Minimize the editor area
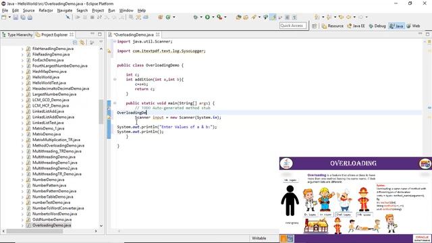Viewport: 432px width, 243px height. (420, 34)
